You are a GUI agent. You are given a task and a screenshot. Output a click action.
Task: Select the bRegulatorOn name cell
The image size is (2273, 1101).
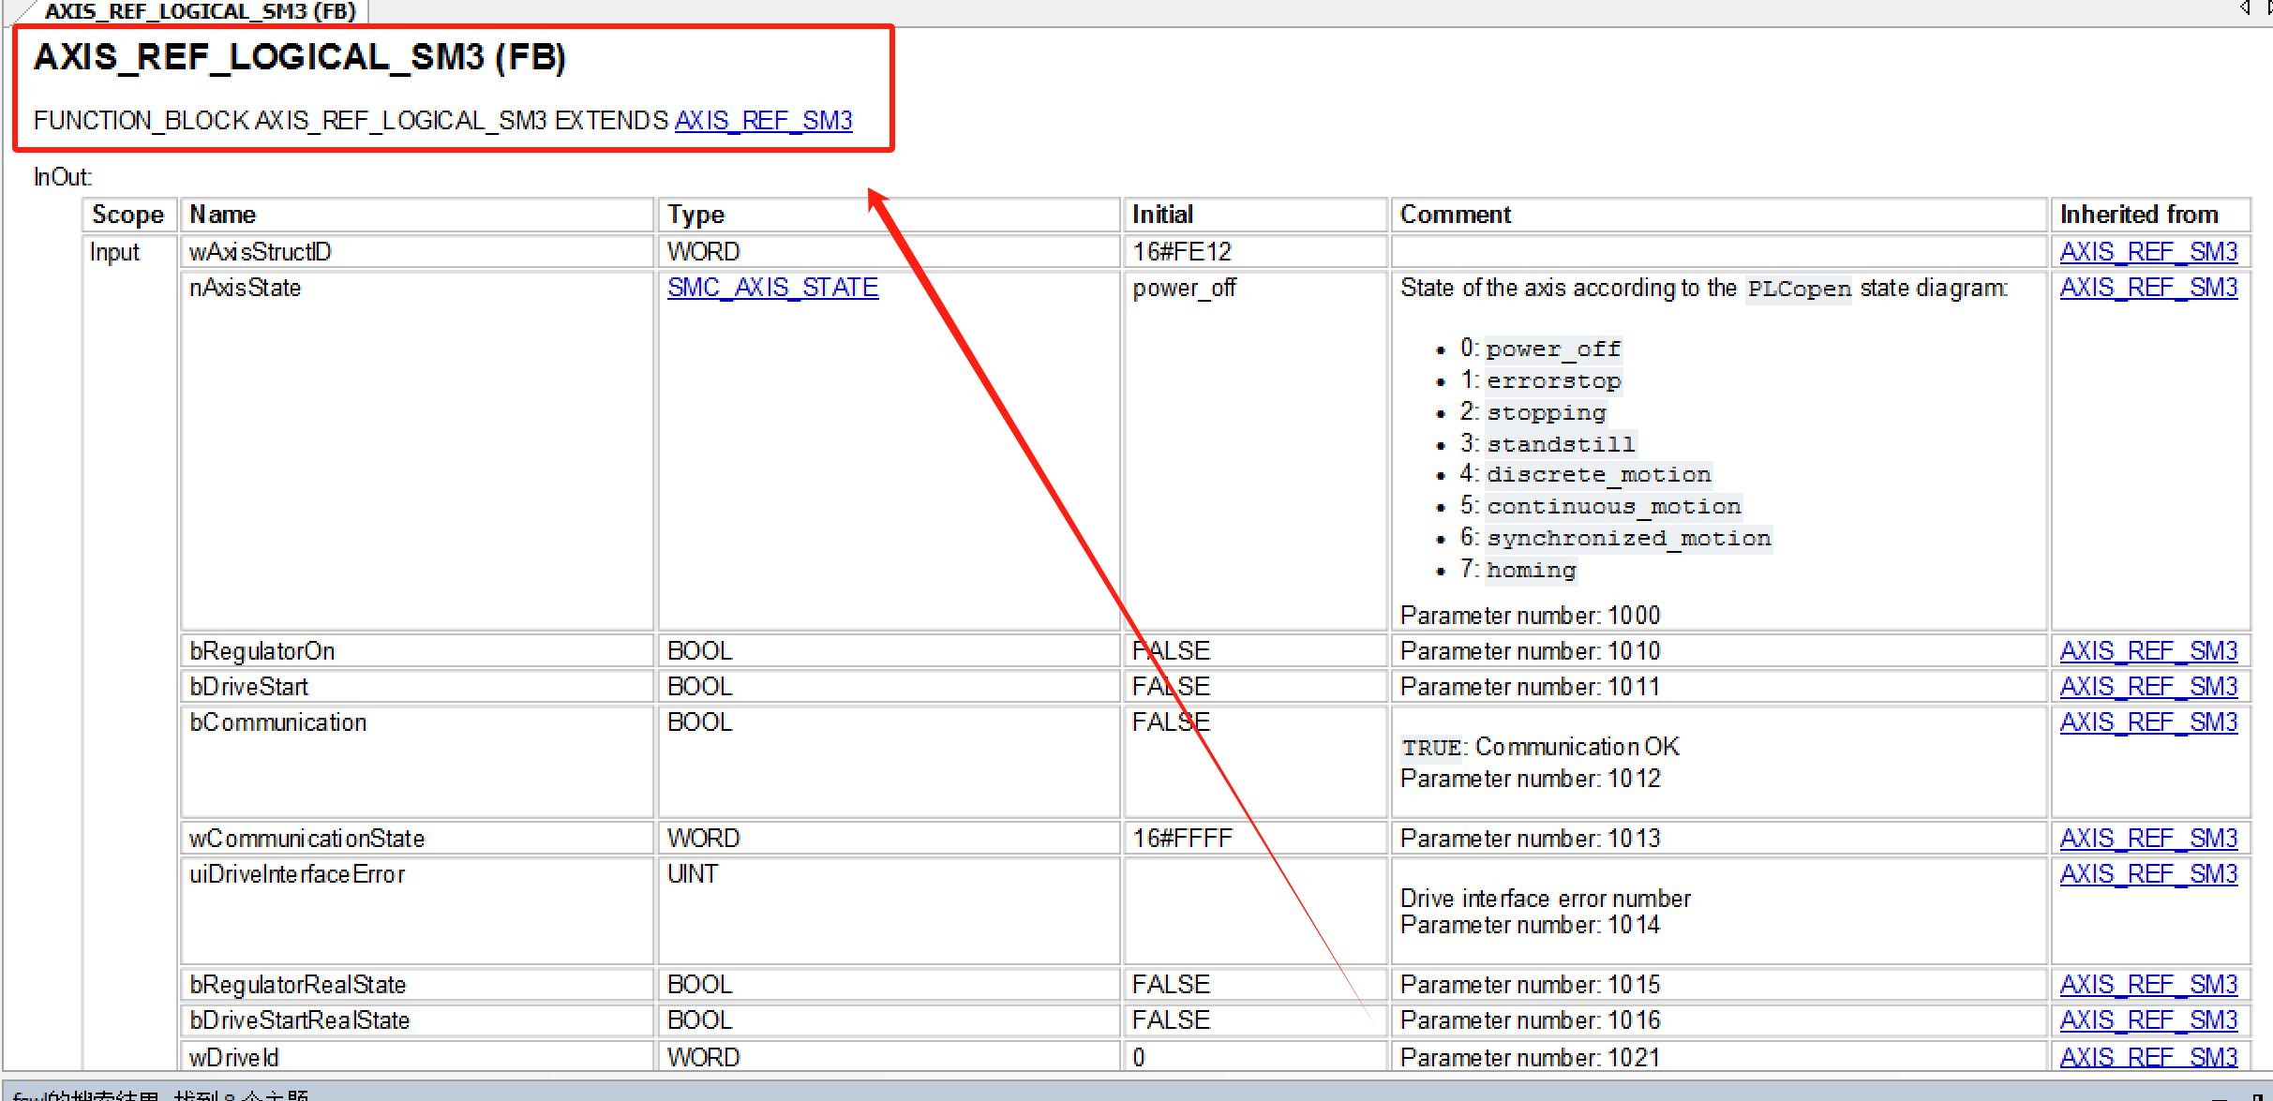[x=416, y=651]
